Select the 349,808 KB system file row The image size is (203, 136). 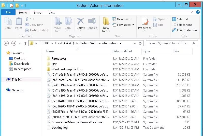coord(119,101)
